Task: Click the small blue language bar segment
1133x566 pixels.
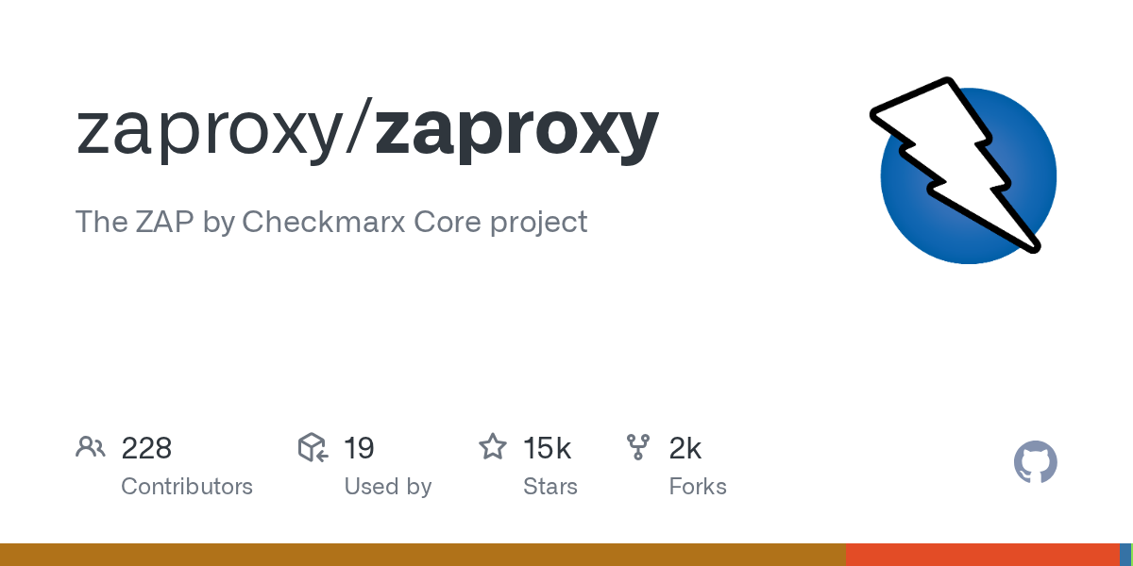Action: point(1125,555)
